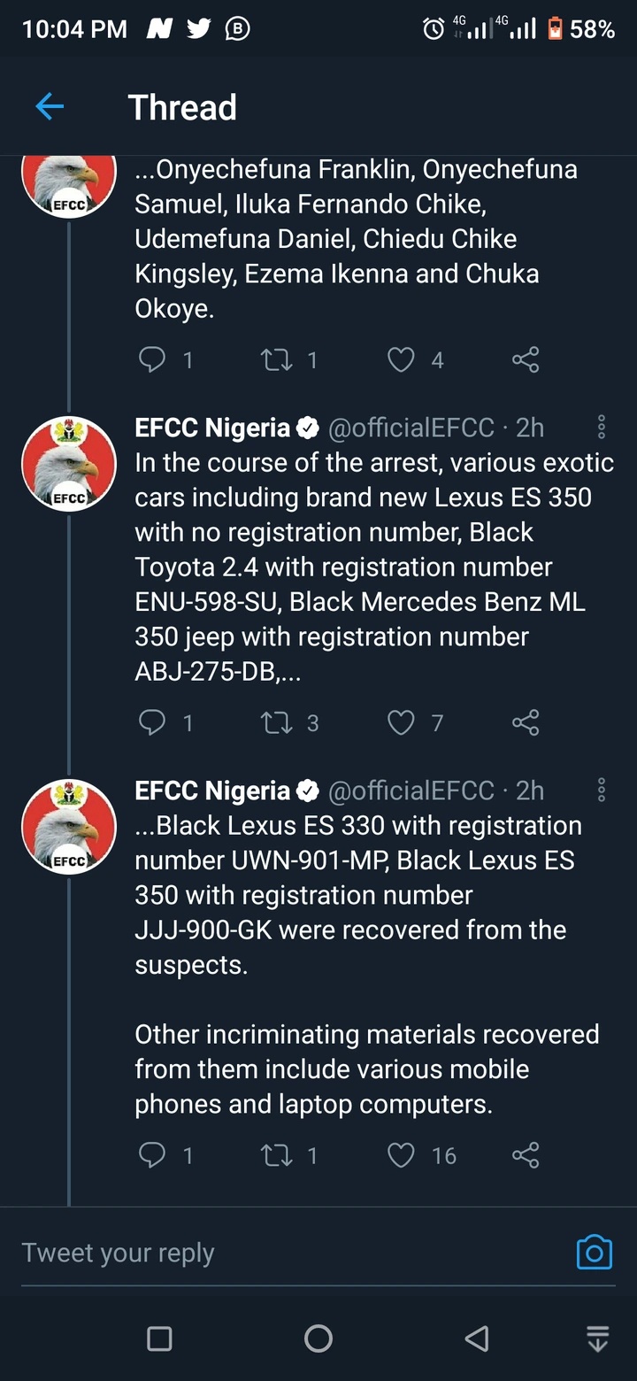This screenshot has width=637, height=1381.
Task: Open the @officialEFCC handle on second tweet
Action: click(411, 428)
